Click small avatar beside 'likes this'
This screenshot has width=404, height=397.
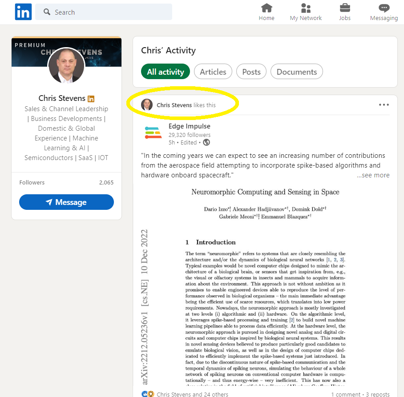[147, 105]
